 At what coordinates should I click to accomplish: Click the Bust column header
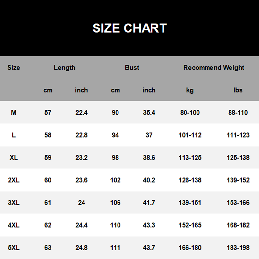(132, 68)
